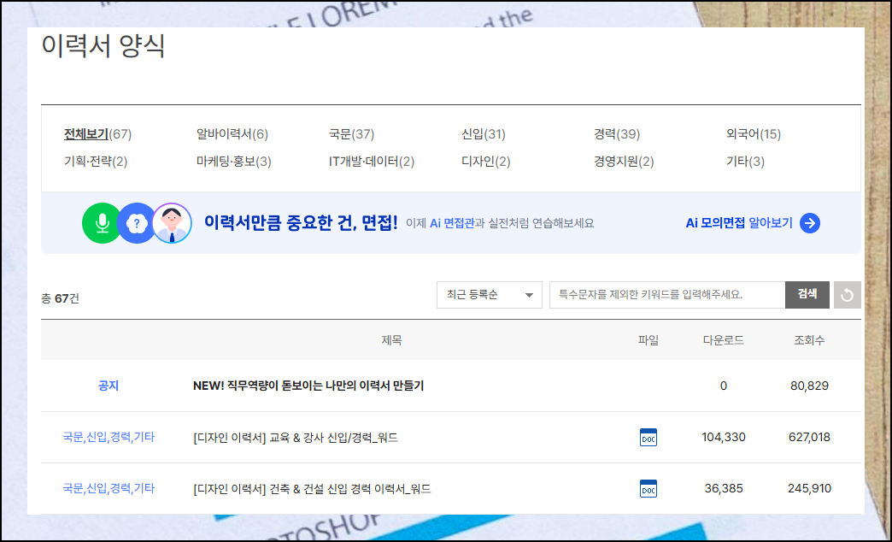The width and height of the screenshot is (892, 542).
Task: Click the 공지 label
Action: (109, 386)
